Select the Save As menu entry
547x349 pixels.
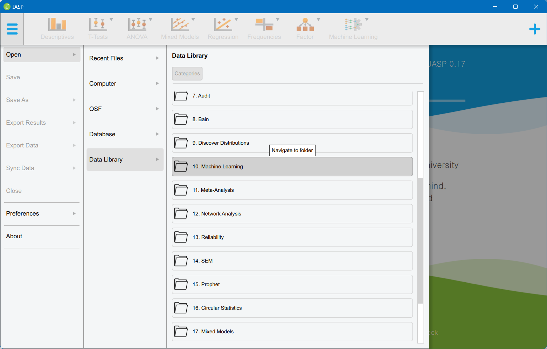[42, 100]
